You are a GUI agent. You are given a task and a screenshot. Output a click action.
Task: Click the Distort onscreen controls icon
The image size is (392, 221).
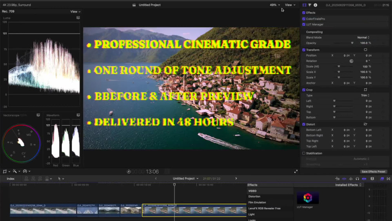[x=365, y=124]
